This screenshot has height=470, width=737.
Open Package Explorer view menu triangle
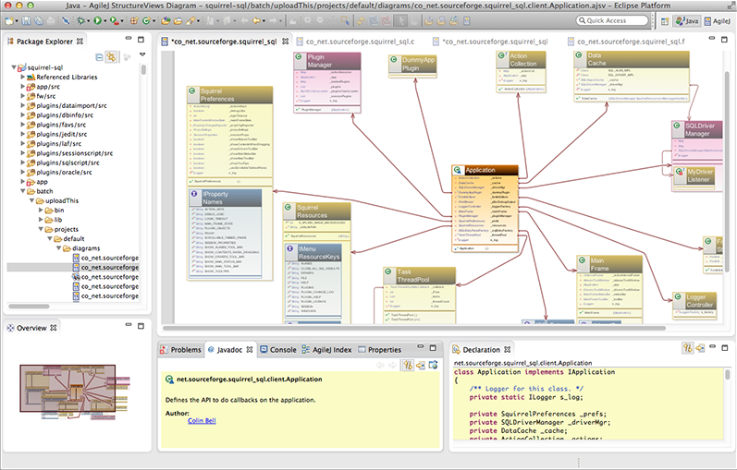pos(142,54)
